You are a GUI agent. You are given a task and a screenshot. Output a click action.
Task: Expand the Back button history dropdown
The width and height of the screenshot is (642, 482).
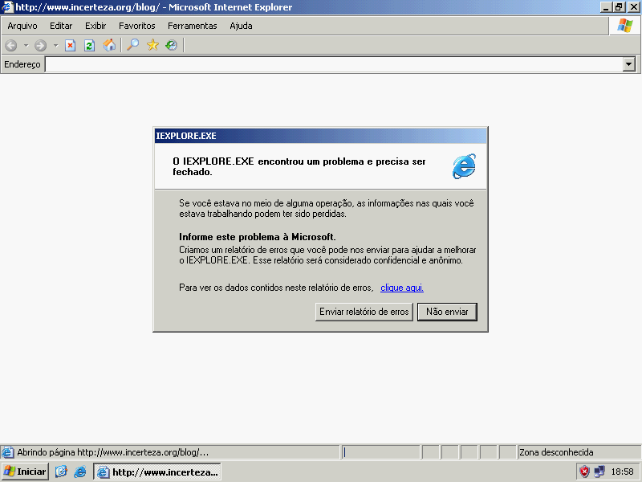click(26, 45)
